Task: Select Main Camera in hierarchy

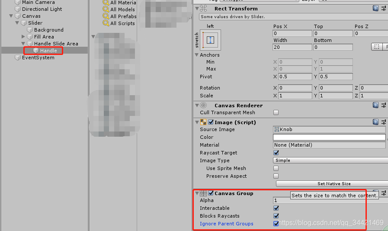Action: pos(38,3)
